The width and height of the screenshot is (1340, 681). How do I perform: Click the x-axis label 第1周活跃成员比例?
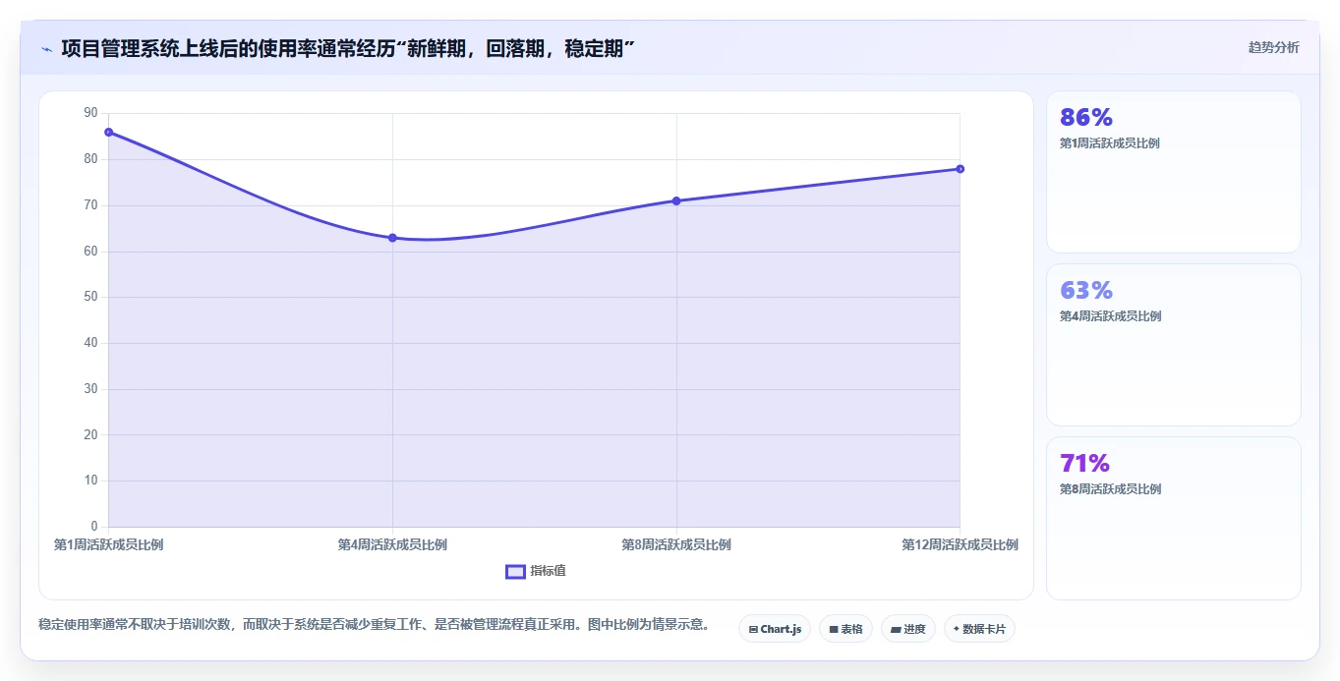pyautogui.click(x=108, y=544)
